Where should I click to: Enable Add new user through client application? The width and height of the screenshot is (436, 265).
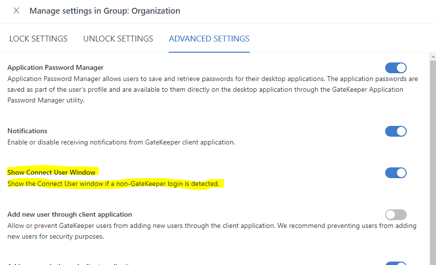tap(395, 215)
